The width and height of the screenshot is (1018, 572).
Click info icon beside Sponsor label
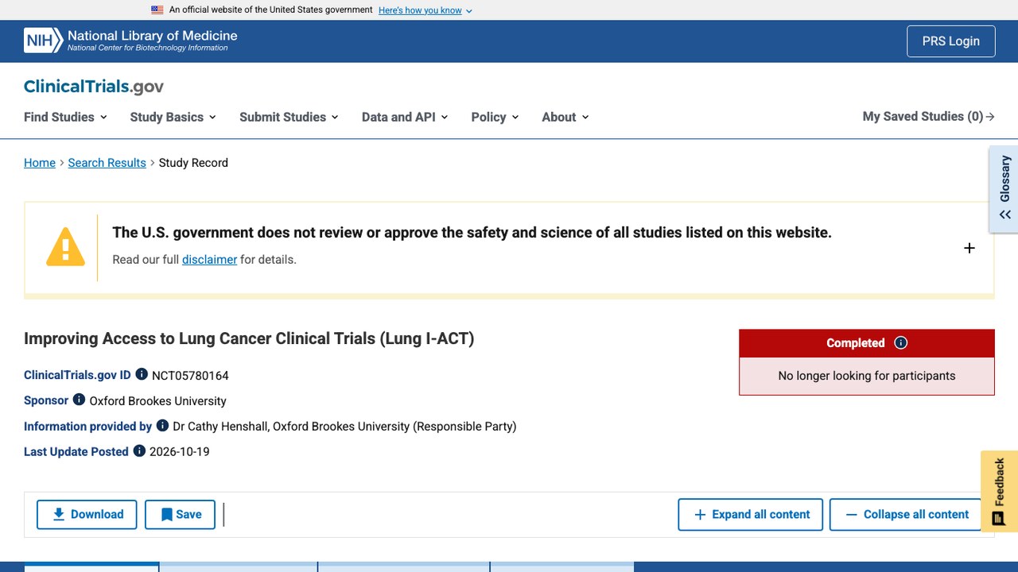pos(79,400)
